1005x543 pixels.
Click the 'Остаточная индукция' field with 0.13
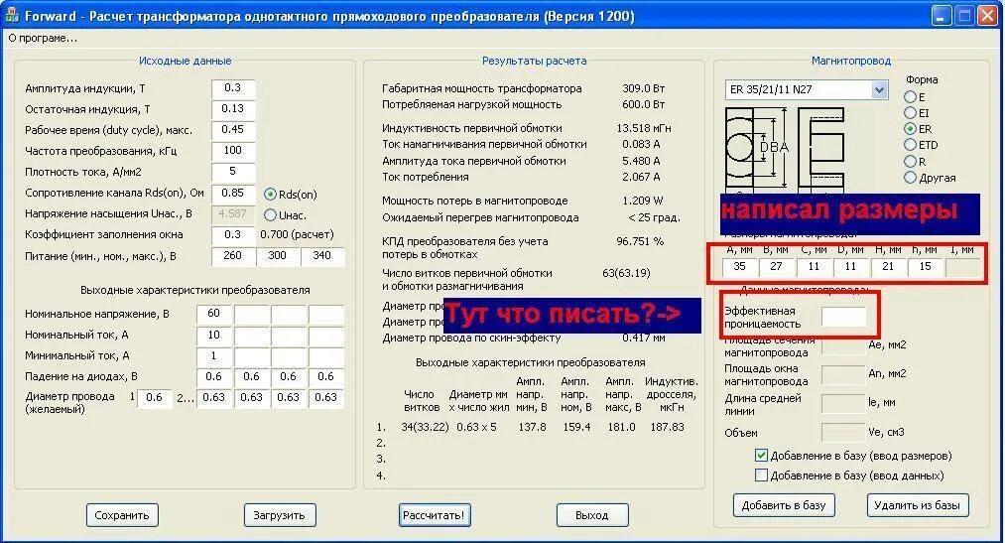tap(233, 109)
